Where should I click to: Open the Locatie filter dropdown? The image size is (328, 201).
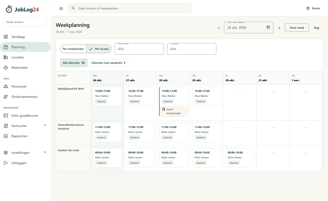(192, 49)
